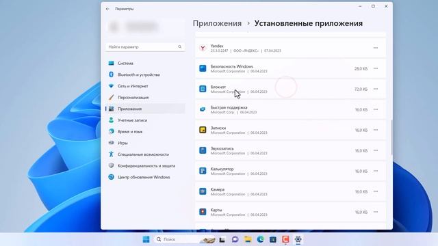438x246 pixels.
Task: Open File Explorer from the taskbar
Action: coord(248,239)
